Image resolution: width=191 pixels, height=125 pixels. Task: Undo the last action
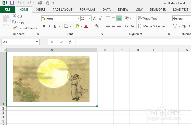[19, 3]
